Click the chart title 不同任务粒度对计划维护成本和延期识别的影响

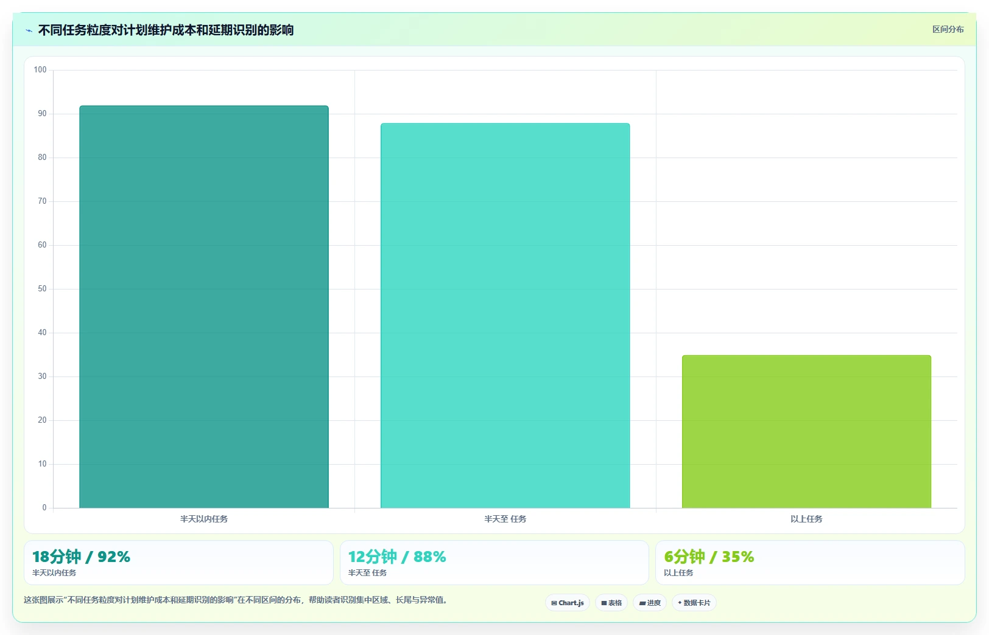166,30
